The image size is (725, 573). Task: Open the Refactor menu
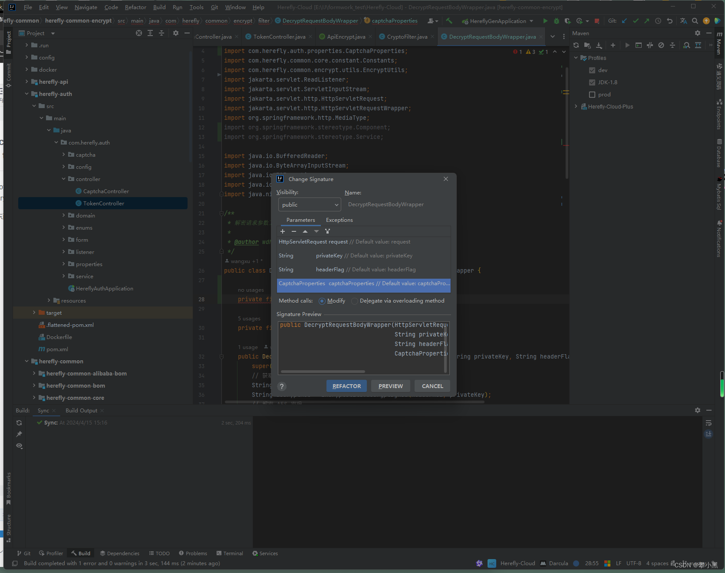point(135,7)
